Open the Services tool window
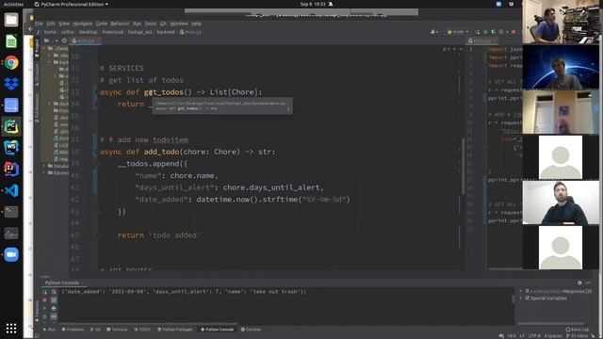The width and height of the screenshot is (603, 339). pyautogui.click(x=252, y=330)
